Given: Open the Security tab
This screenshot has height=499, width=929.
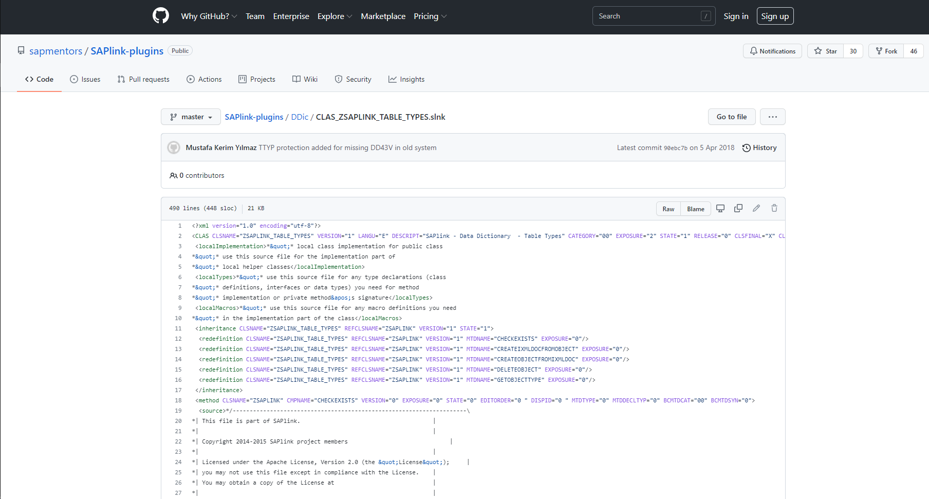Looking at the screenshot, I should 353,79.
